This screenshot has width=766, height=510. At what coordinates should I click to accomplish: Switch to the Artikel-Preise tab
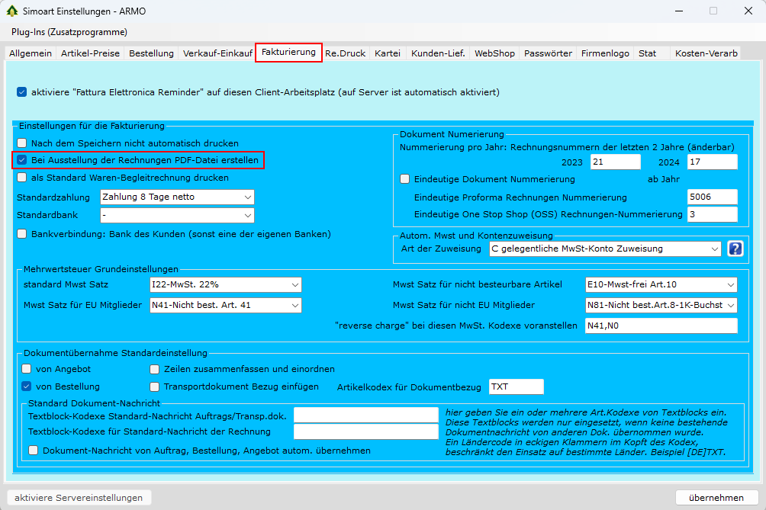90,53
